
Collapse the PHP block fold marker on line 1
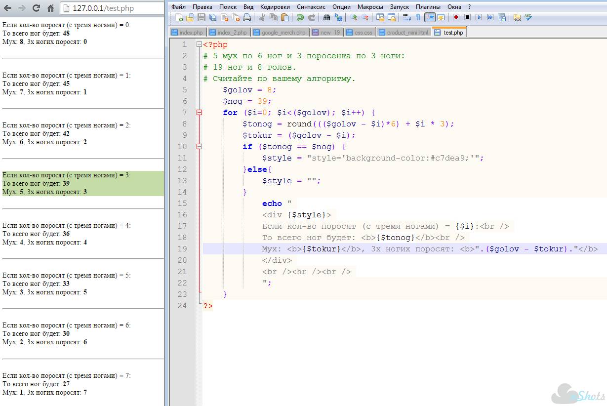199,44
